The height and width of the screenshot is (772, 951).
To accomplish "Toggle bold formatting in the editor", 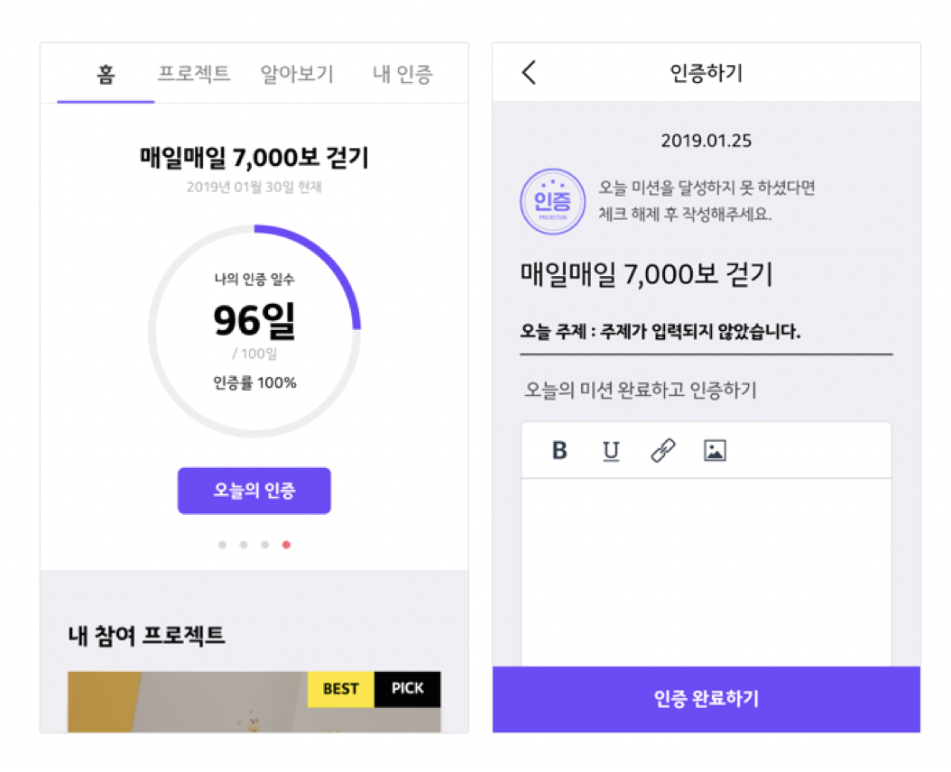I will coord(559,451).
